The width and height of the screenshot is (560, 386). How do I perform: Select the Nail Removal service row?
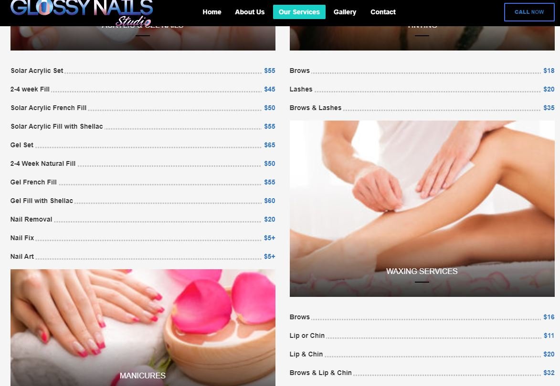(x=31, y=219)
